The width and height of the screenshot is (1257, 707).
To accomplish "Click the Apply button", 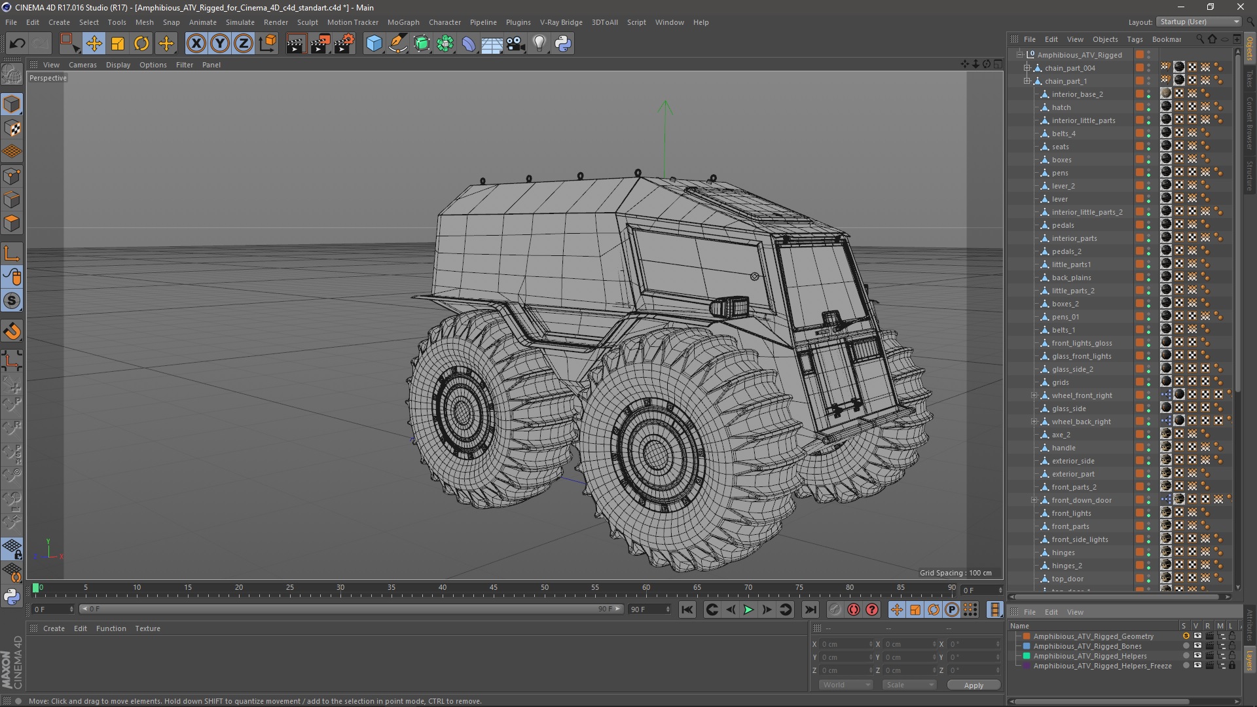I will [x=974, y=685].
